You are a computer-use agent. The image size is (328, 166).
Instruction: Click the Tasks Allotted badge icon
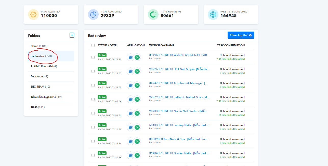[x=33, y=15]
